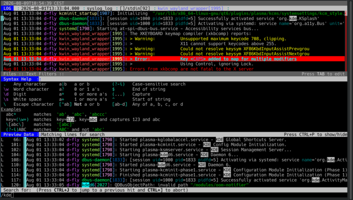Screen dimensions: 353x200
Task: Click '[ab-d] Any of a, b, c, or d' entry
Action: pos(148,104)
